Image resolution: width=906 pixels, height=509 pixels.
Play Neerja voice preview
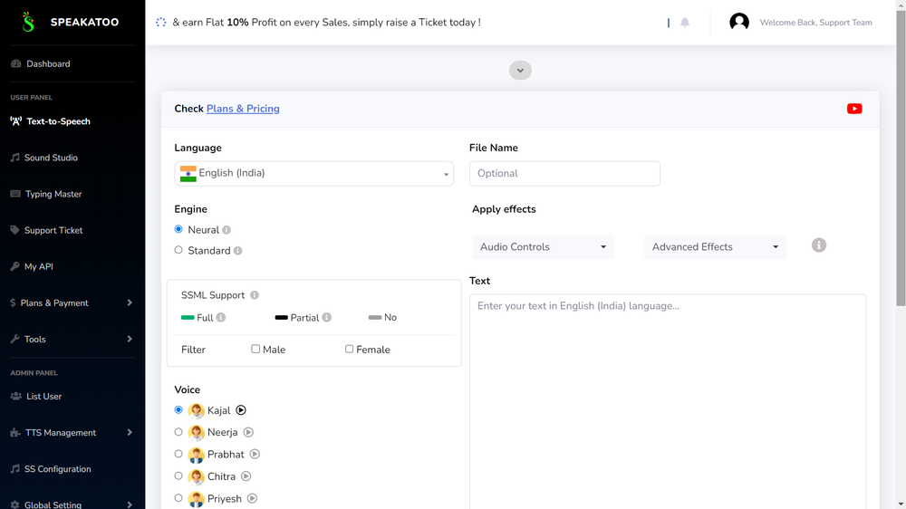[x=248, y=433]
